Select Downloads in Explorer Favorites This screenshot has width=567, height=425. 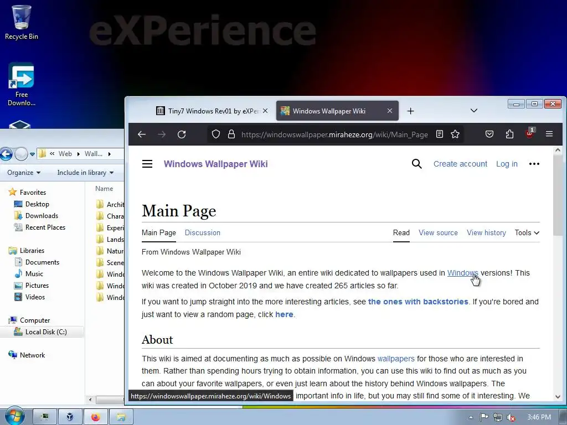[x=42, y=216]
